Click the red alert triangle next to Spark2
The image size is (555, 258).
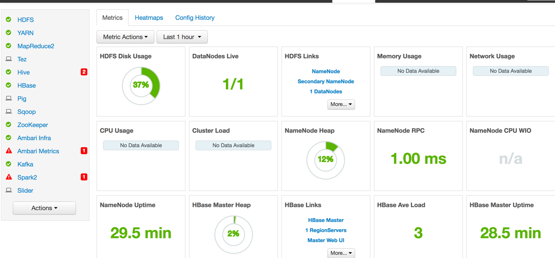(x=9, y=177)
